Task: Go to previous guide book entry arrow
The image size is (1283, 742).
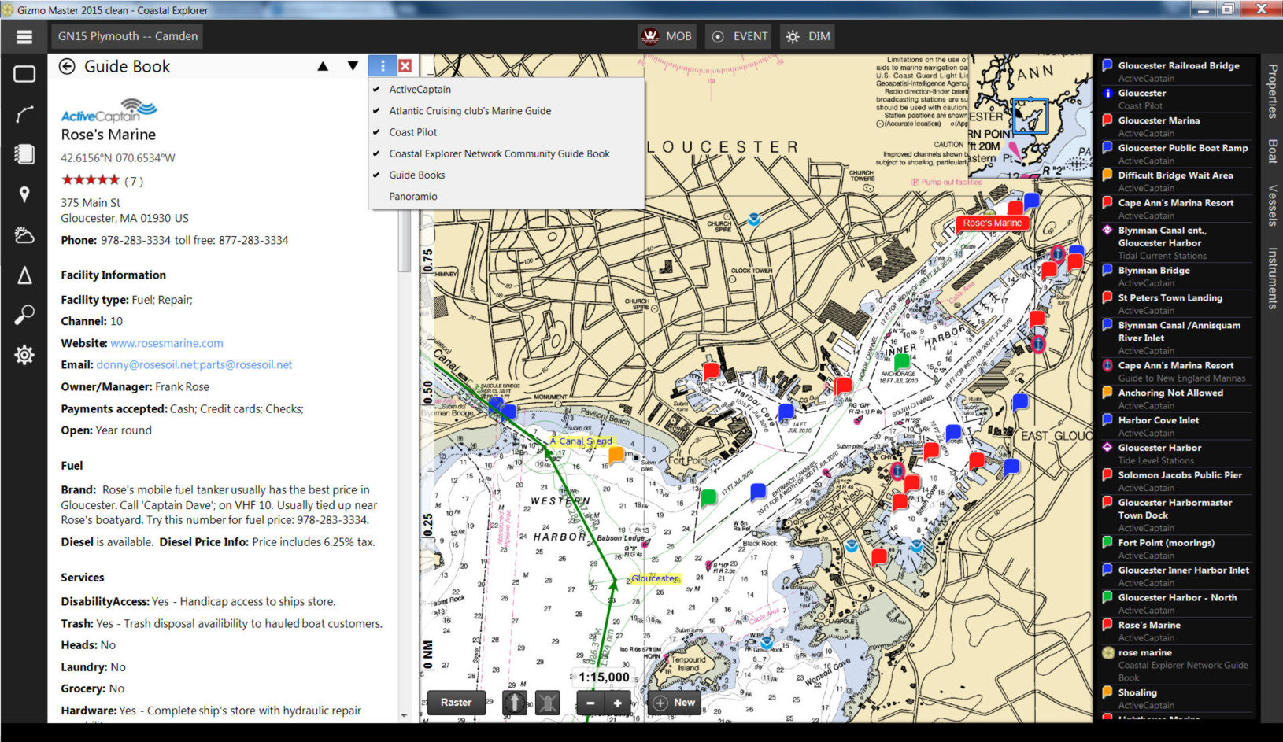Action: coord(323,67)
